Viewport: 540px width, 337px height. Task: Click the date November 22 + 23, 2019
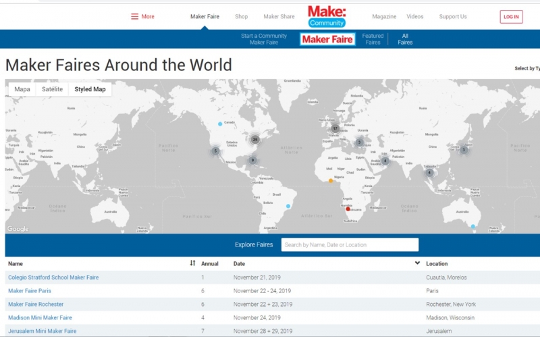[263, 305]
